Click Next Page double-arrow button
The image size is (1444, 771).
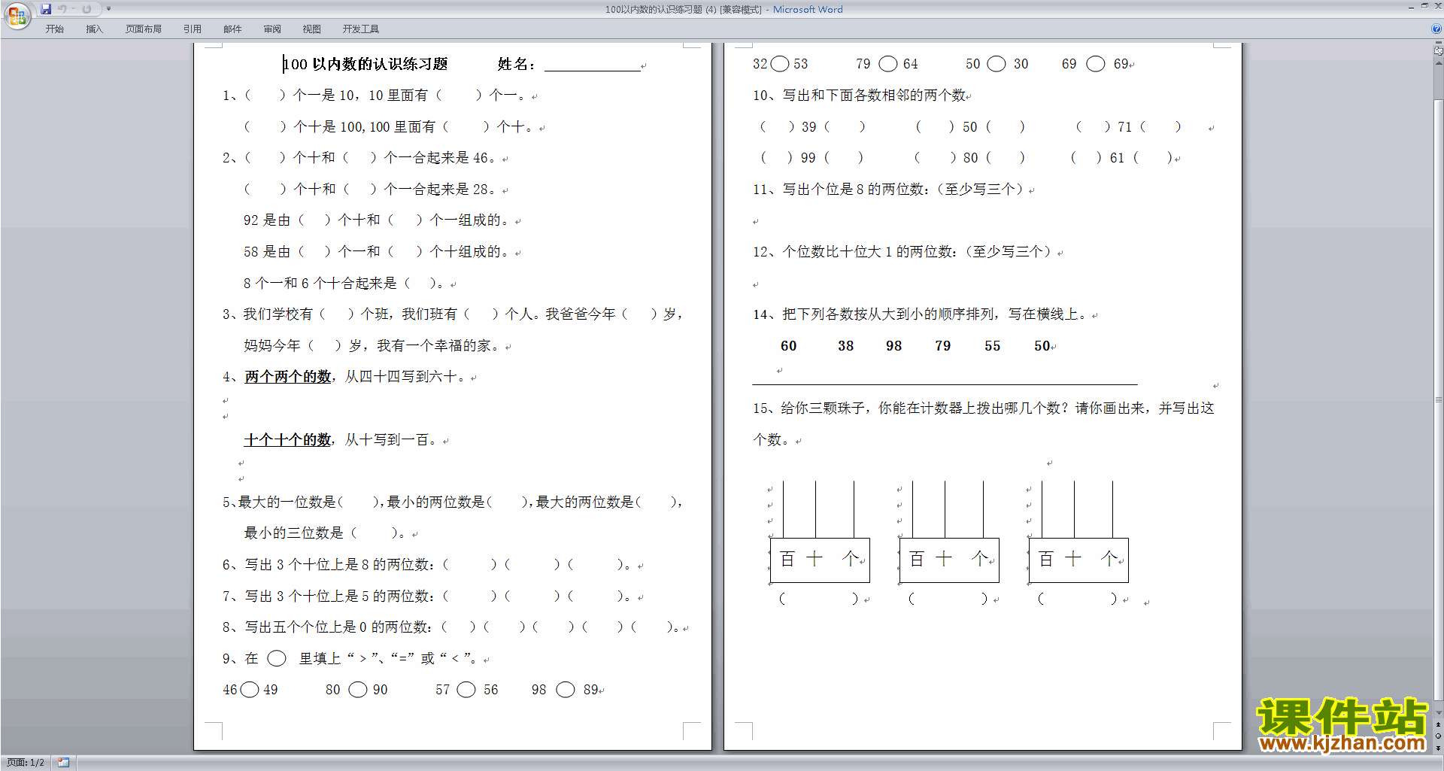[1438, 747]
